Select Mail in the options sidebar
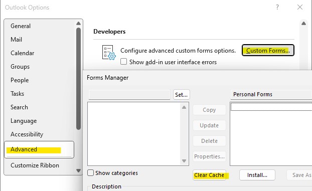This screenshot has height=191, width=312. click(x=17, y=40)
